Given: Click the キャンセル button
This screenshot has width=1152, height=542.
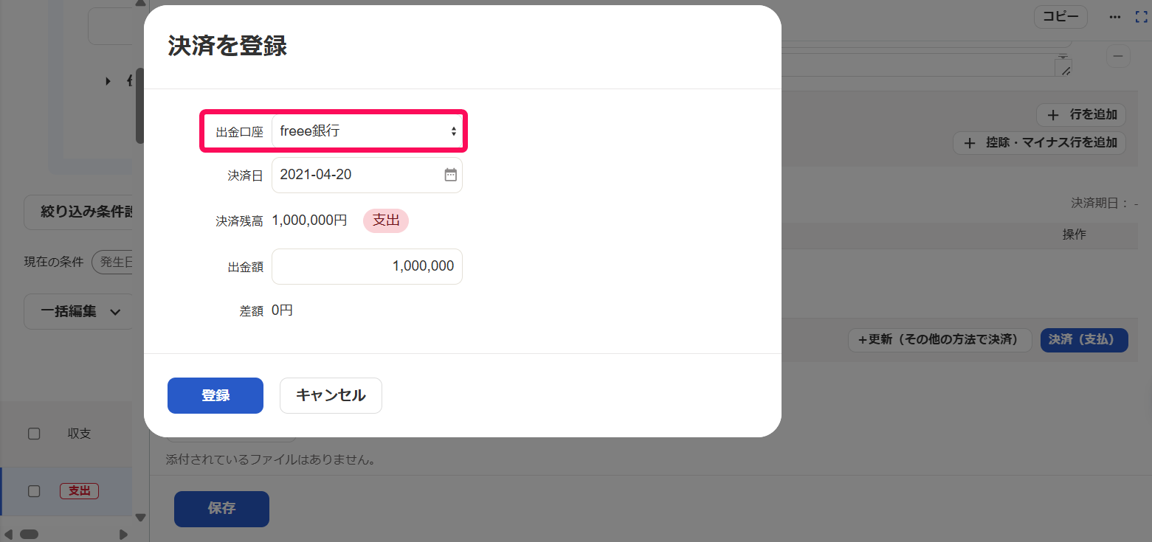Looking at the screenshot, I should [331, 395].
